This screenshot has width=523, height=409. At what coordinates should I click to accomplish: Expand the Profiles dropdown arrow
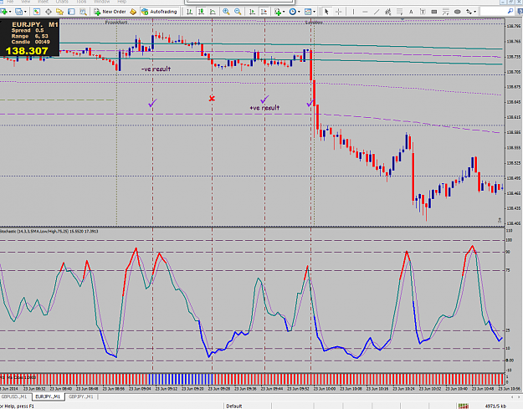coord(25,12)
